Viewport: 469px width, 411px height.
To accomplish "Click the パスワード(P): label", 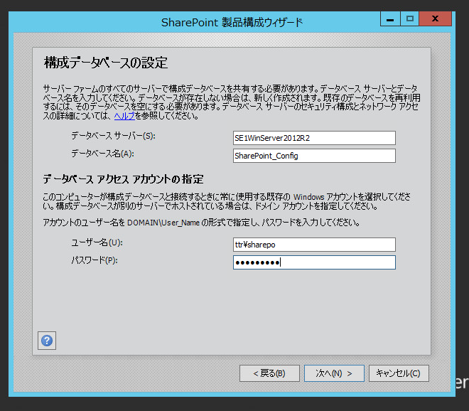I will pos(95,260).
